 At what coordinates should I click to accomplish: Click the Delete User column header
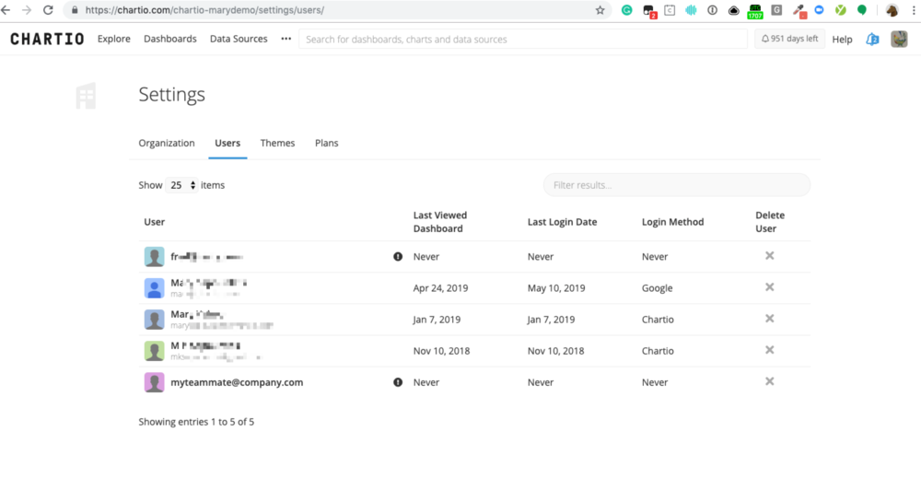click(769, 222)
